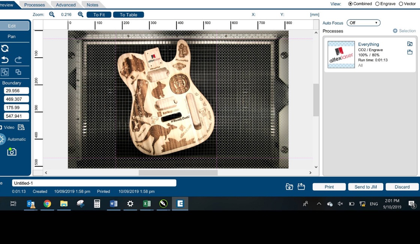Click the Send to JM button
Viewport: 420px width, 244px height.
point(366,187)
